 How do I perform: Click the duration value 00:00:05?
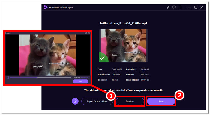(x=145, y=69)
